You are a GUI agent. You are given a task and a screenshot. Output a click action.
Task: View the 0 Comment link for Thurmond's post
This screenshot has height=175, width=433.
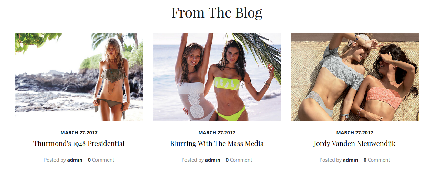tap(101, 160)
